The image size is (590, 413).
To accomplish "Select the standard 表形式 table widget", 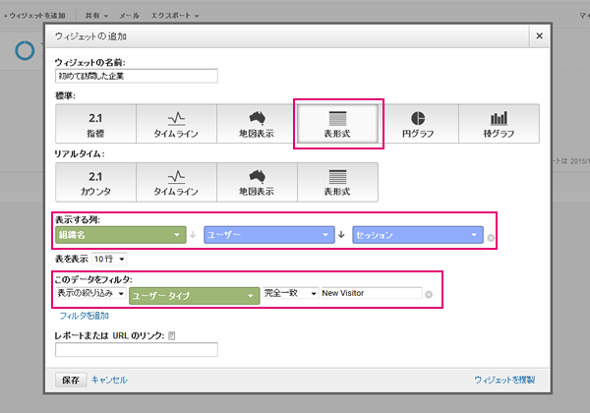I will coord(338,123).
